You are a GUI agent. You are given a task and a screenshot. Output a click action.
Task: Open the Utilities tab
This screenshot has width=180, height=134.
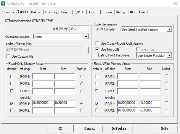pos(138,12)
